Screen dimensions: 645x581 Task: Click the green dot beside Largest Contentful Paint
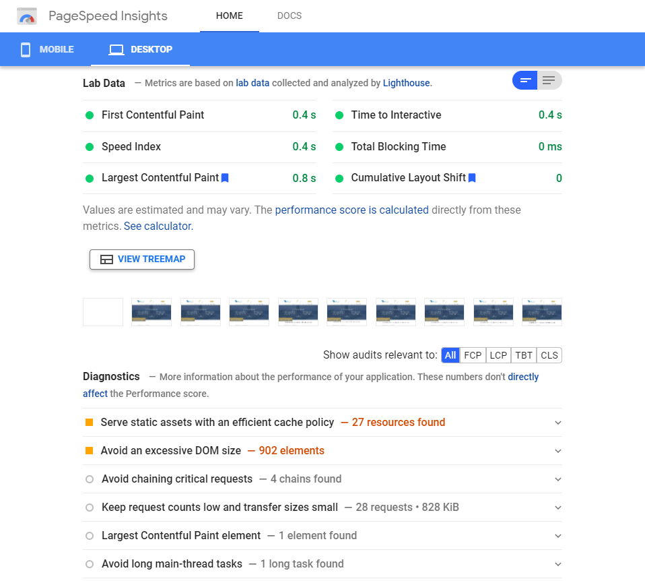90,179
